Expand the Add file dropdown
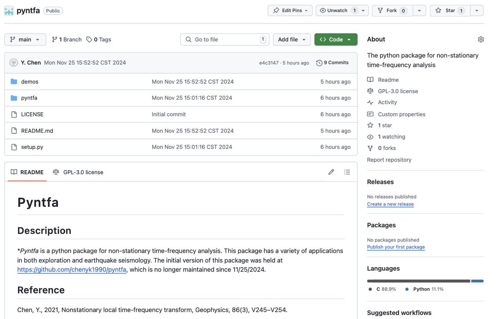 click(292, 39)
